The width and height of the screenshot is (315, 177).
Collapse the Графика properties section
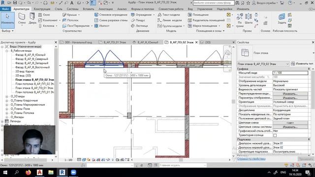[x=309, y=69]
